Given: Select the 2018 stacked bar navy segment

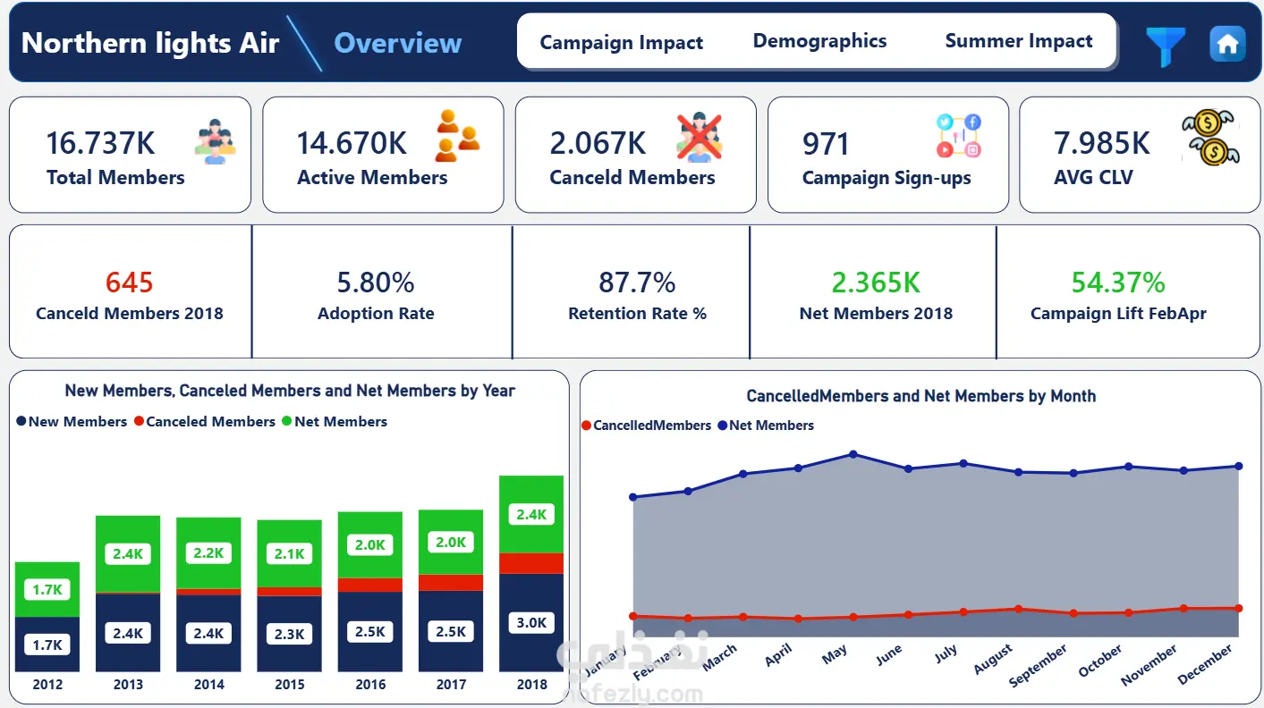Looking at the screenshot, I should pyautogui.click(x=531, y=622).
